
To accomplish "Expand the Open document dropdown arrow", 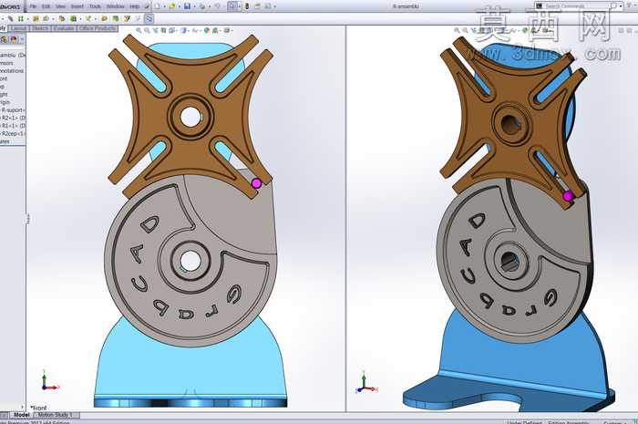I will (179, 7).
